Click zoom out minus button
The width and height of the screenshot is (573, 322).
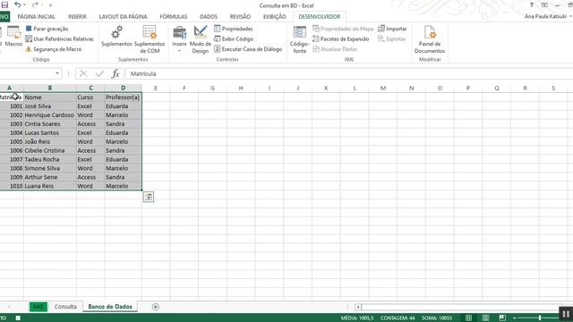pos(515,318)
